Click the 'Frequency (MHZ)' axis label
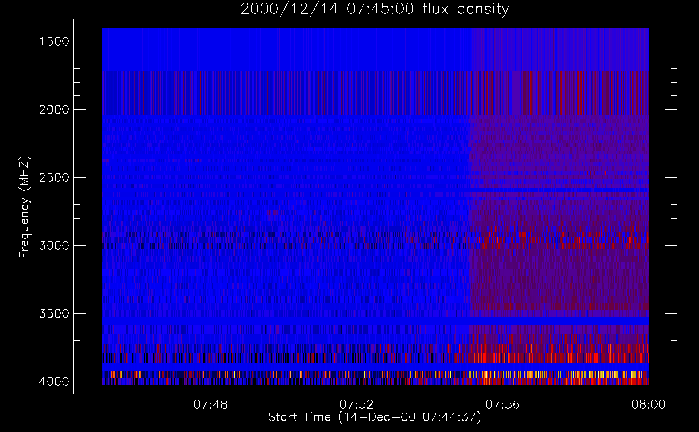The width and height of the screenshot is (699, 432). [x=25, y=207]
